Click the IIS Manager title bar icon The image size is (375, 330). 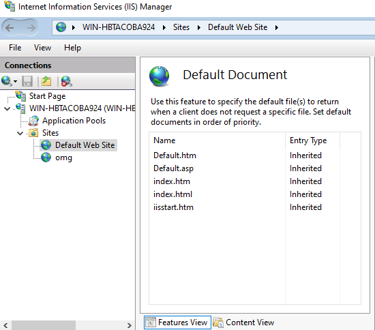click(x=10, y=6)
